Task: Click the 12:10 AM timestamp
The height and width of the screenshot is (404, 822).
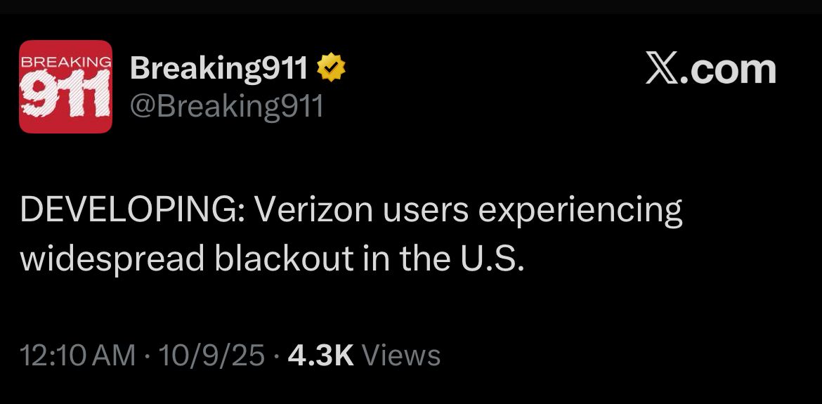Action: pyautogui.click(x=77, y=356)
